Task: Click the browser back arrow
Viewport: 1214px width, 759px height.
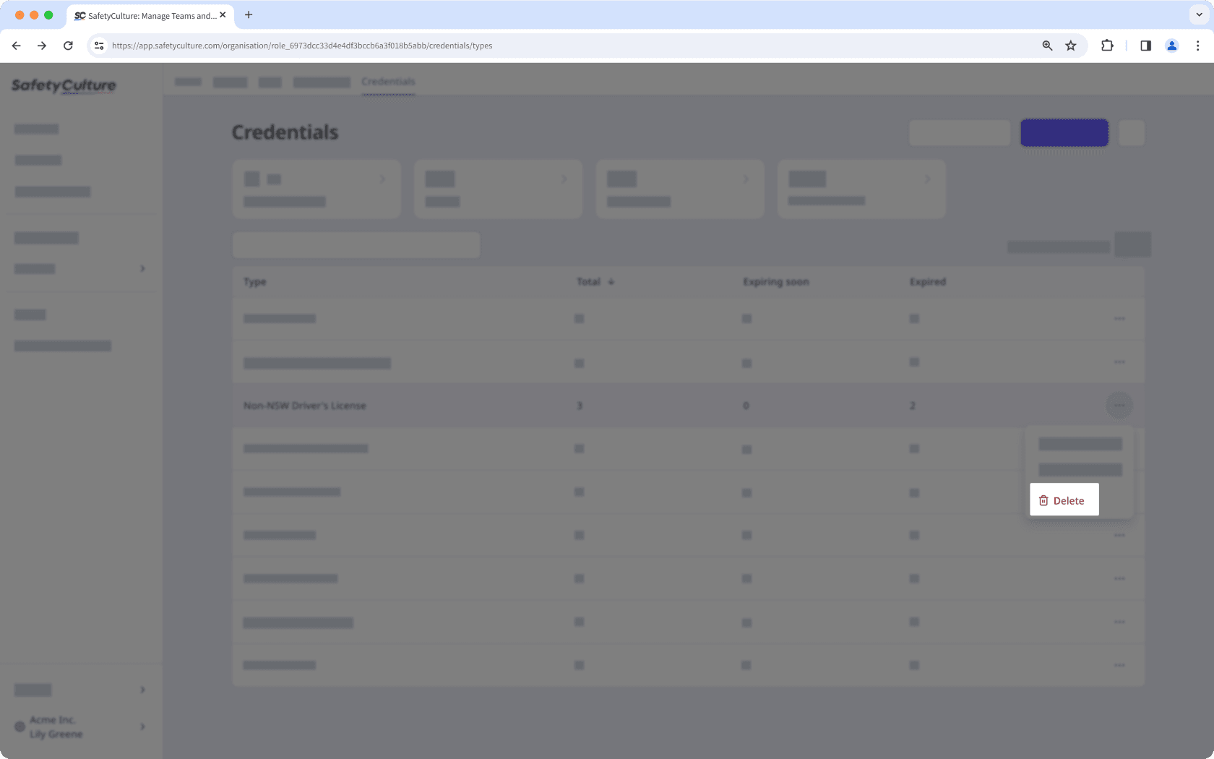Action: 16,45
